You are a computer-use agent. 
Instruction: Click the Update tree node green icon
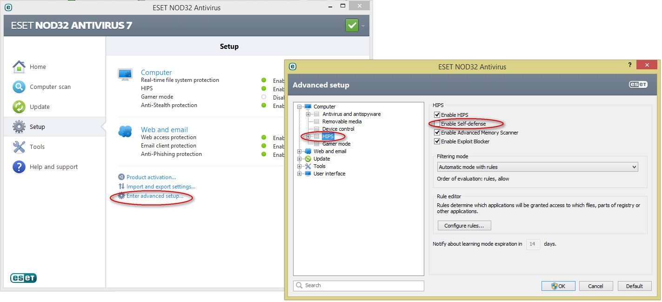(308, 159)
